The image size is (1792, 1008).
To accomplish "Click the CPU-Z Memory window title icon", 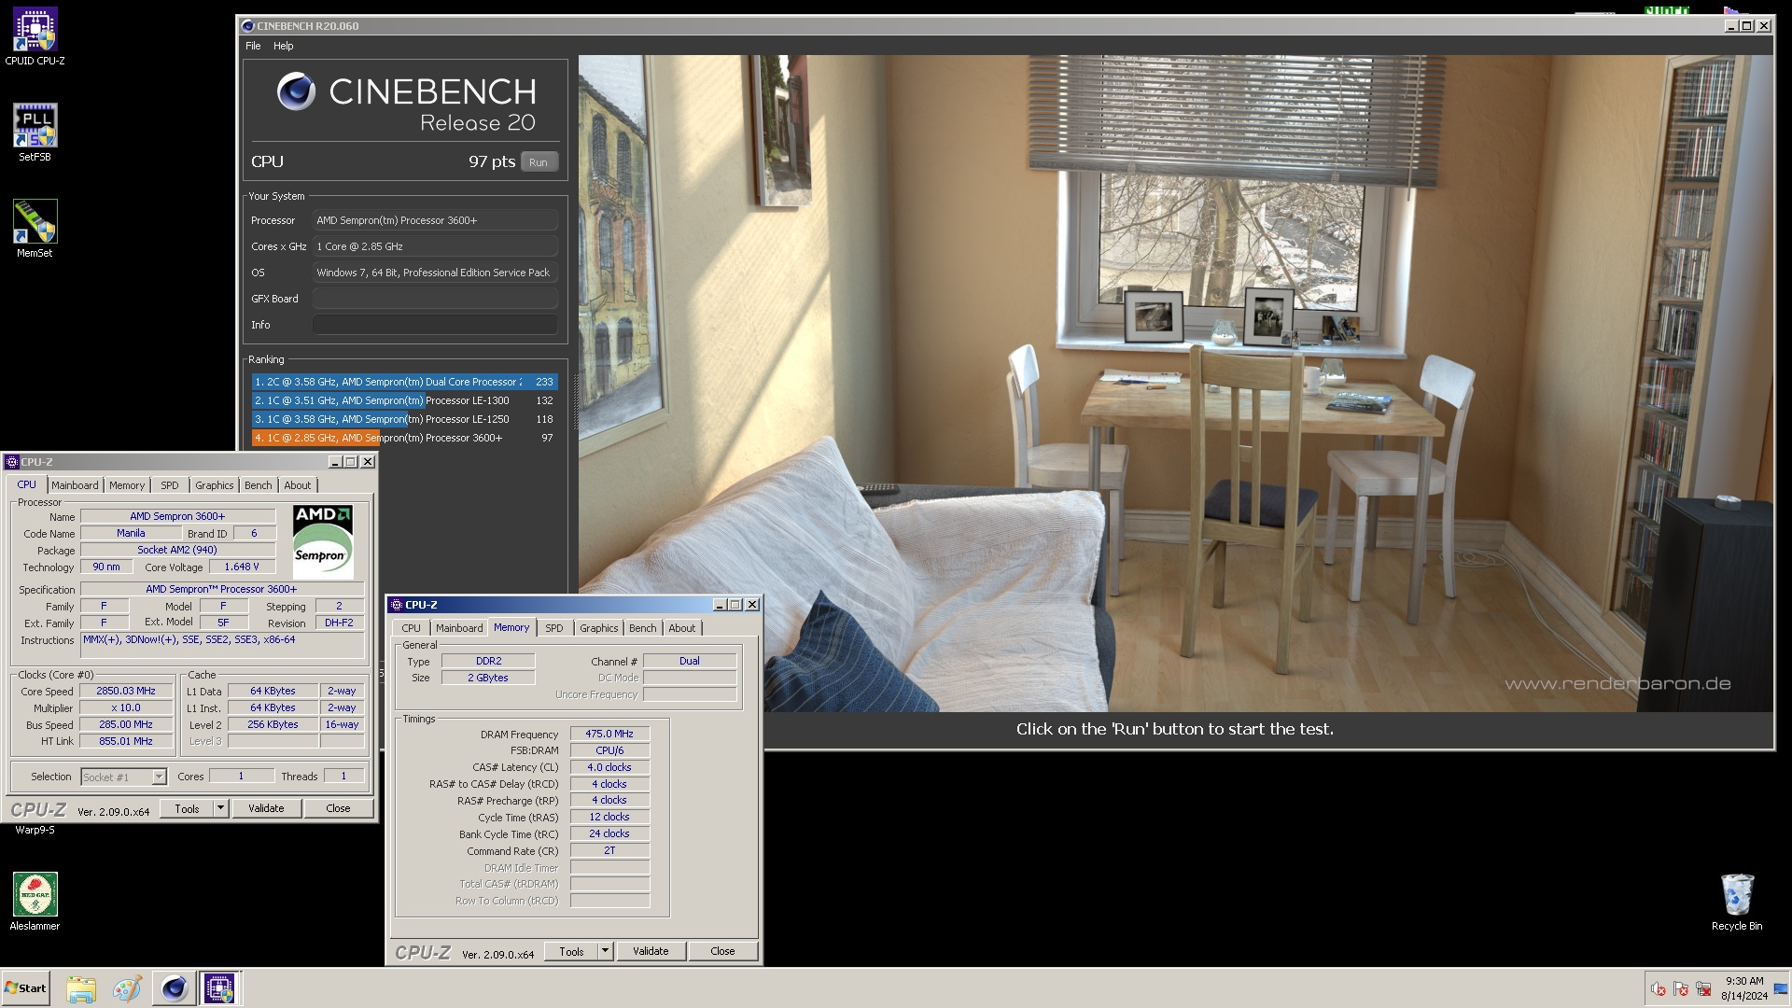I will 396,605.
